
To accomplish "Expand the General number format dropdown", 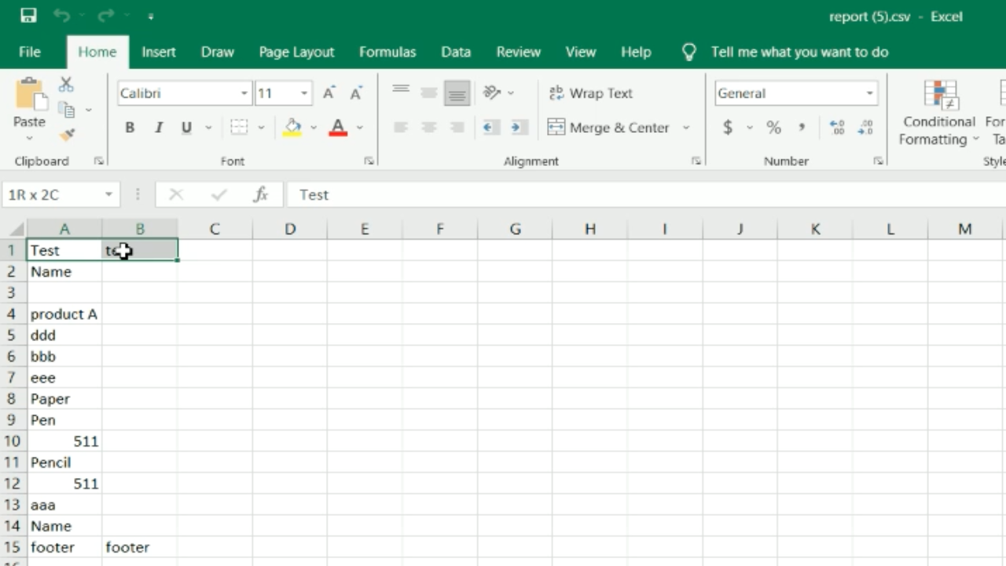I will 869,94.
